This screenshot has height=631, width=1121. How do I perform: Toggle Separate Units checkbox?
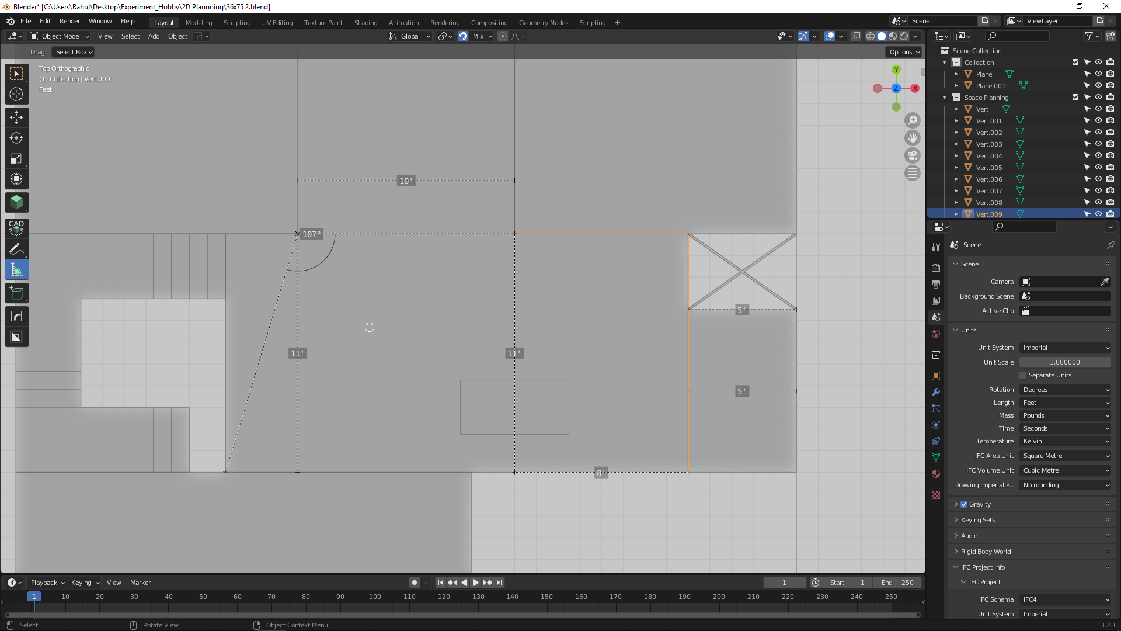(x=1023, y=375)
